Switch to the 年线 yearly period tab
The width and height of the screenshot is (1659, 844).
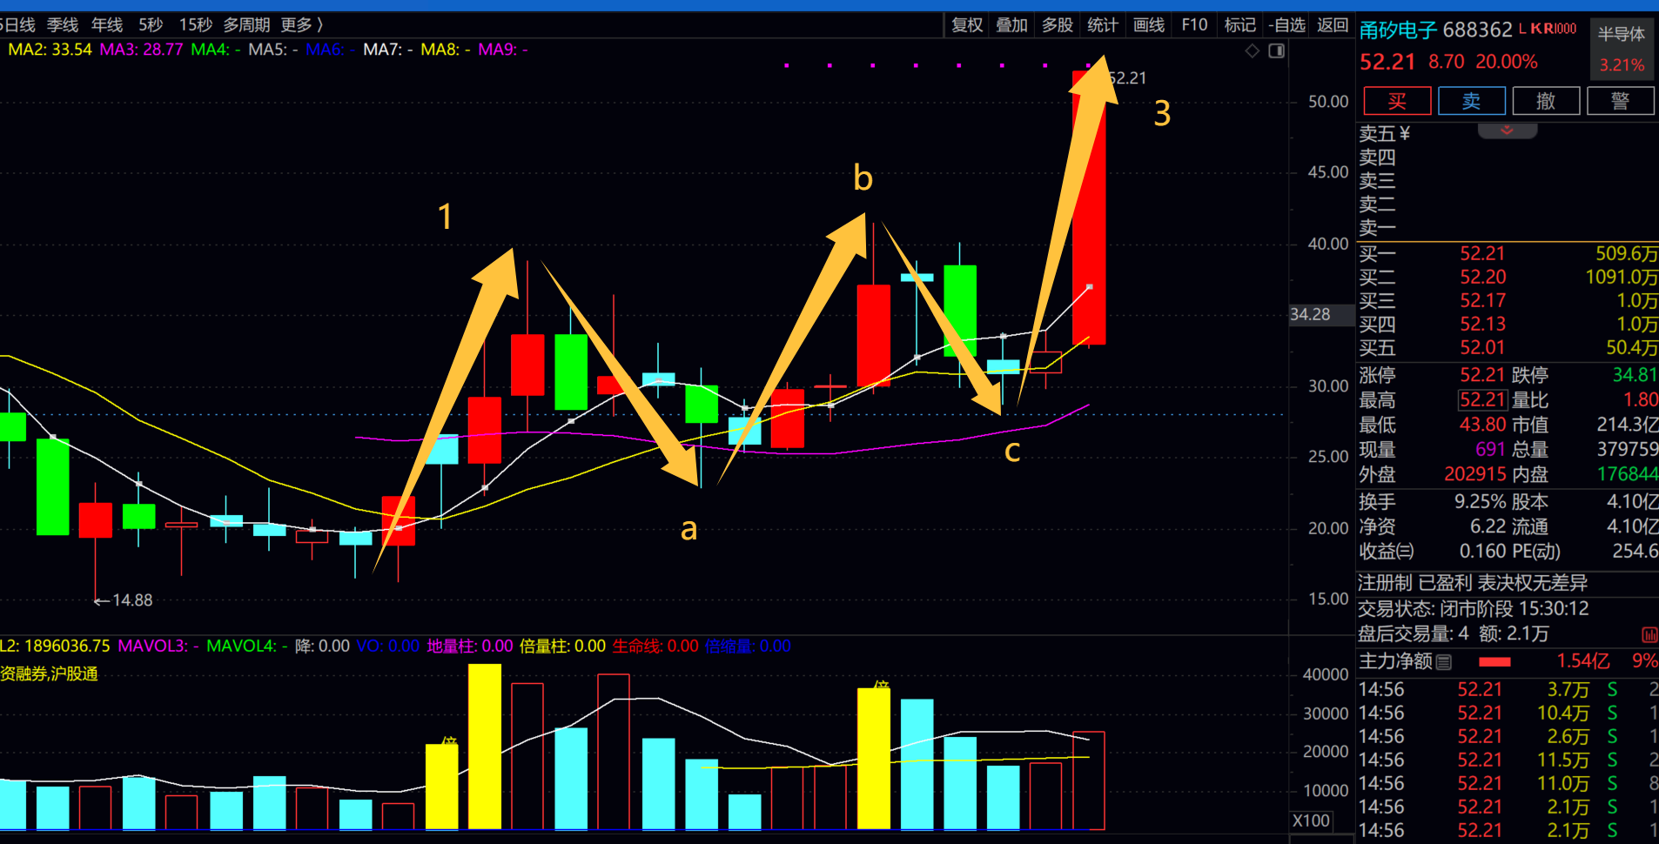[107, 24]
